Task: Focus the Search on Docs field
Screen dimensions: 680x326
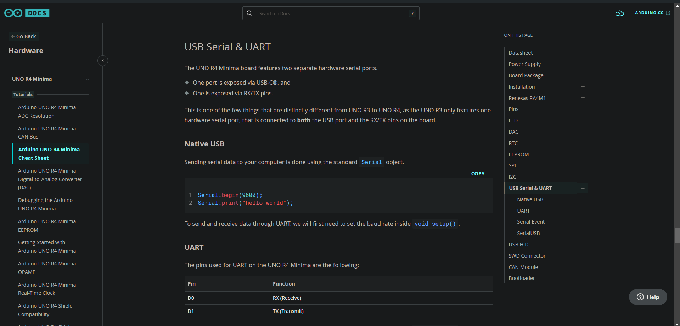Action: click(x=331, y=13)
